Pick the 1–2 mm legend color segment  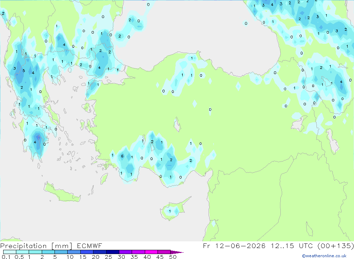point(35,252)
